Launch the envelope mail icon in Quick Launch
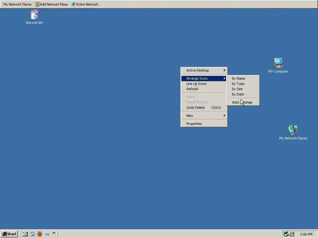This screenshot has width=318, height=238. 32,234
